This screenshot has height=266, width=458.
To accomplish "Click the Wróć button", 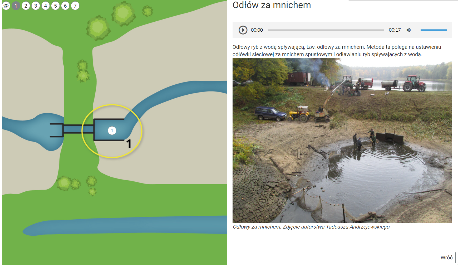I will click(446, 258).
